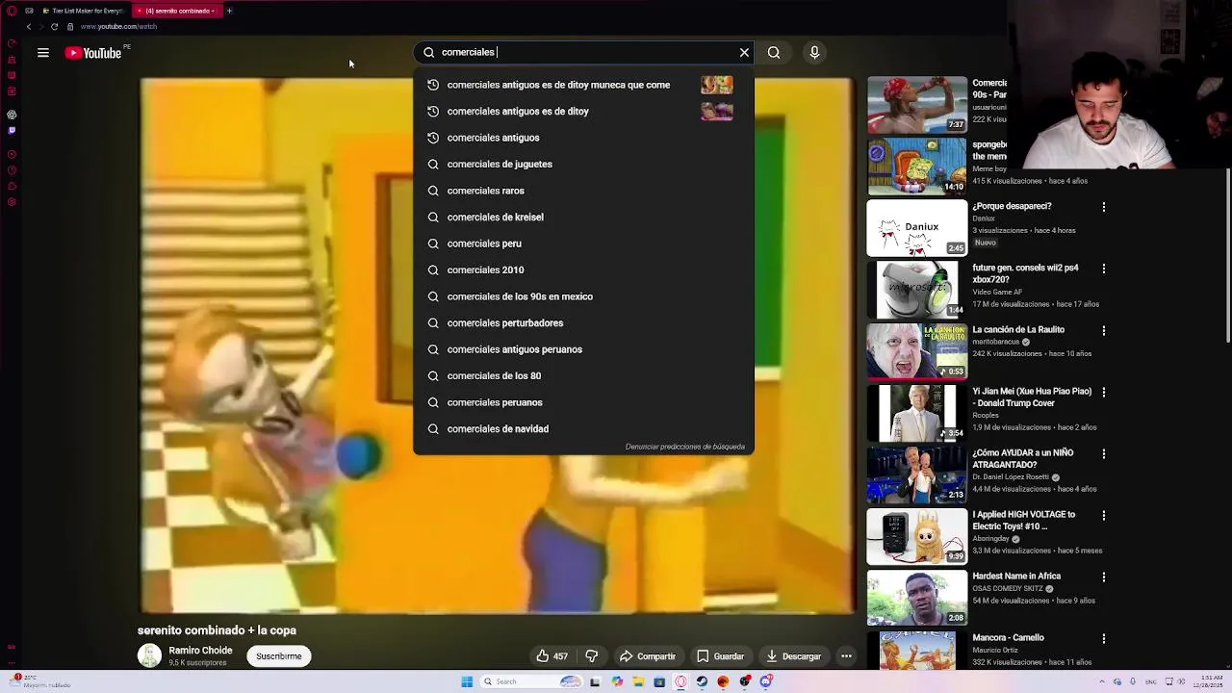Screen dimensions: 1232x693
Task: Click the Opera GX taskbar icon
Action: pos(680,681)
